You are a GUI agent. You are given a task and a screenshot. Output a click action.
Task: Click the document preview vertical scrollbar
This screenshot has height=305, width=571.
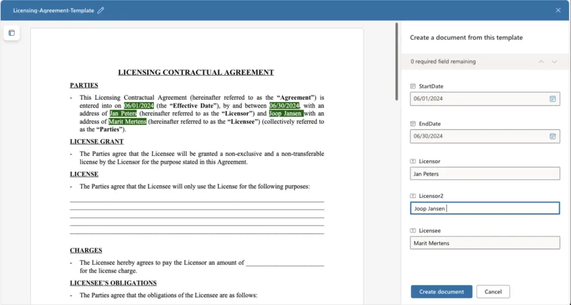pos(396,61)
